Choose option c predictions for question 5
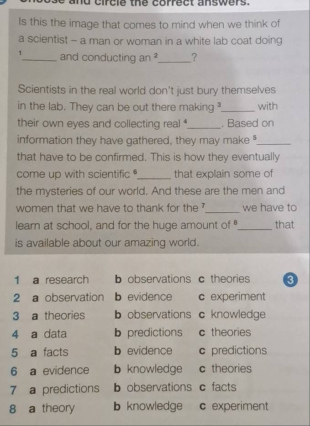The image size is (310, 426). [232, 351]
